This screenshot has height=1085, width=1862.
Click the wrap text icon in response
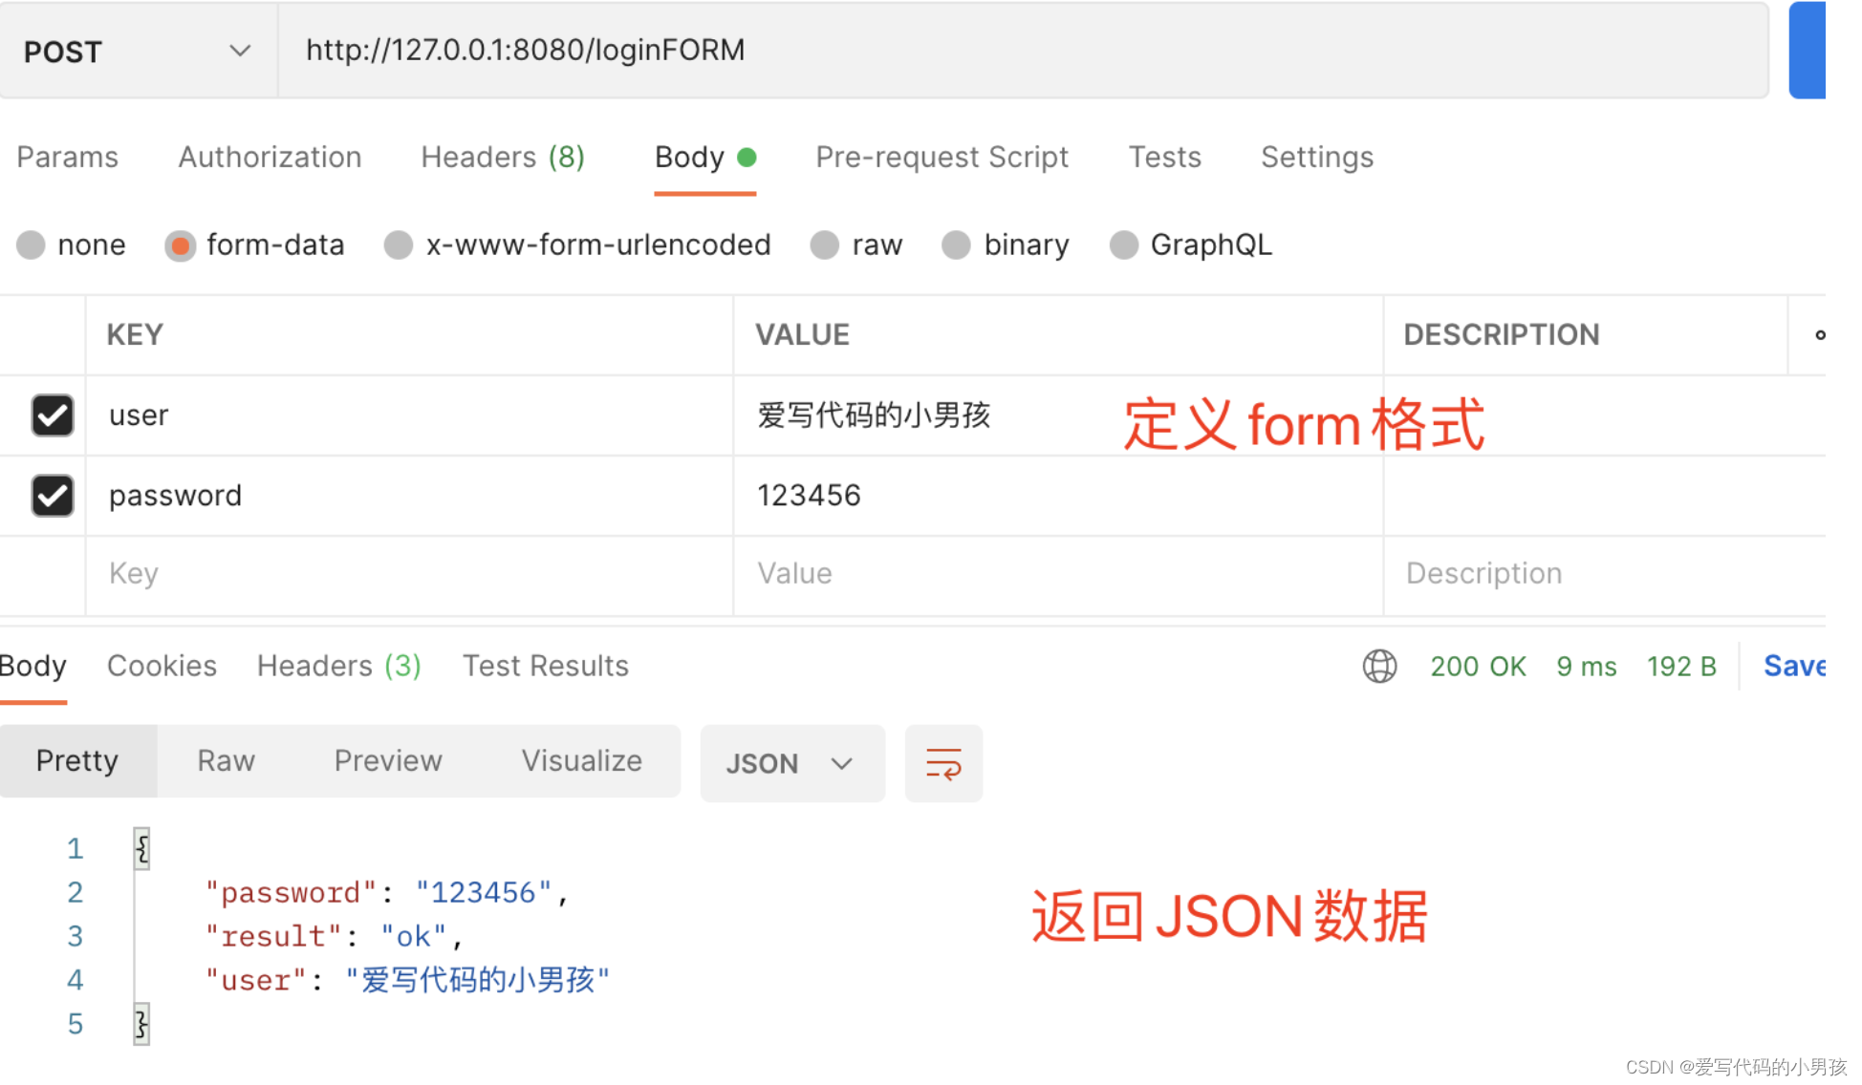tap(943, 762)
